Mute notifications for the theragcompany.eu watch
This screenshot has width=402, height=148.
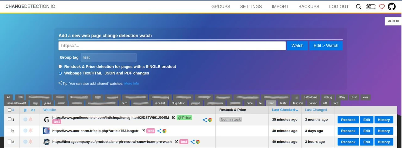31,141
